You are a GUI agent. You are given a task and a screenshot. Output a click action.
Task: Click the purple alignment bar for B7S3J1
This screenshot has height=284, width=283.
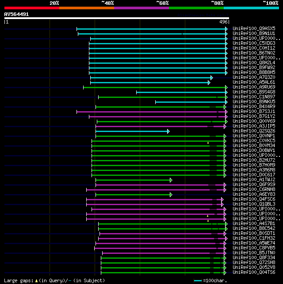pyautogui.click(x=151, y=112)
